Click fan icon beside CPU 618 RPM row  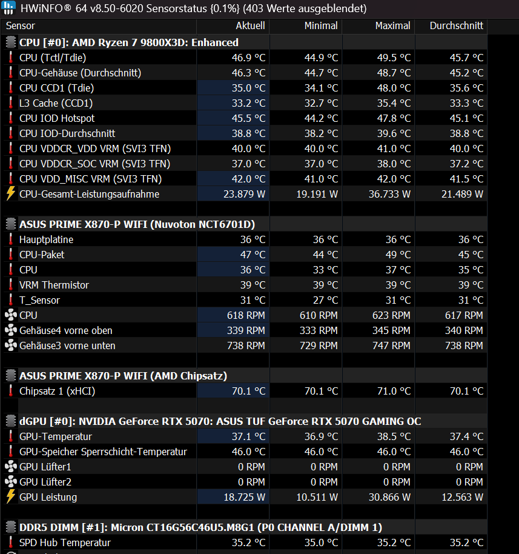point(11,315)
